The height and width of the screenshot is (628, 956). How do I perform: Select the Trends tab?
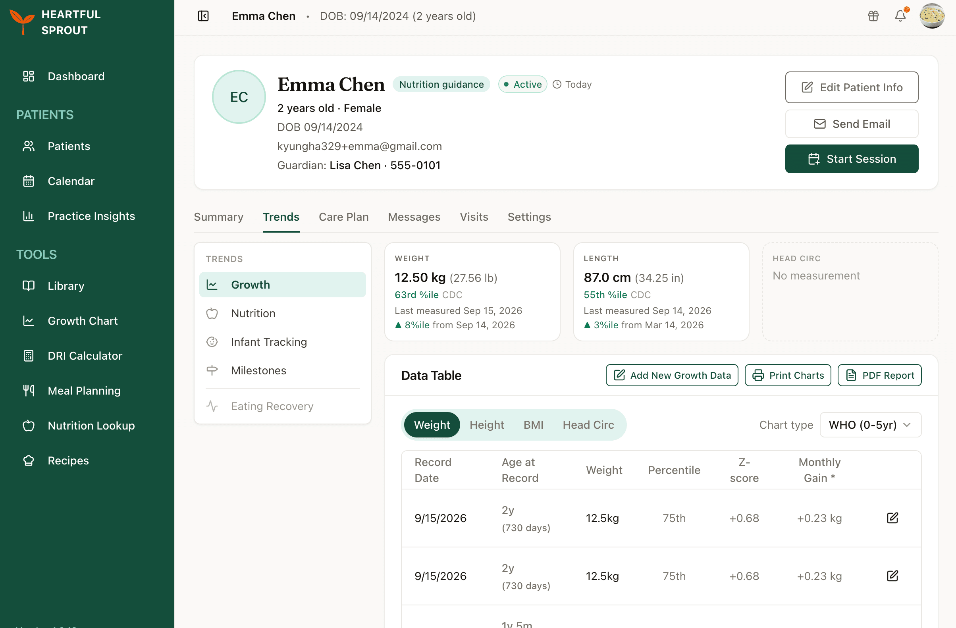281,217
